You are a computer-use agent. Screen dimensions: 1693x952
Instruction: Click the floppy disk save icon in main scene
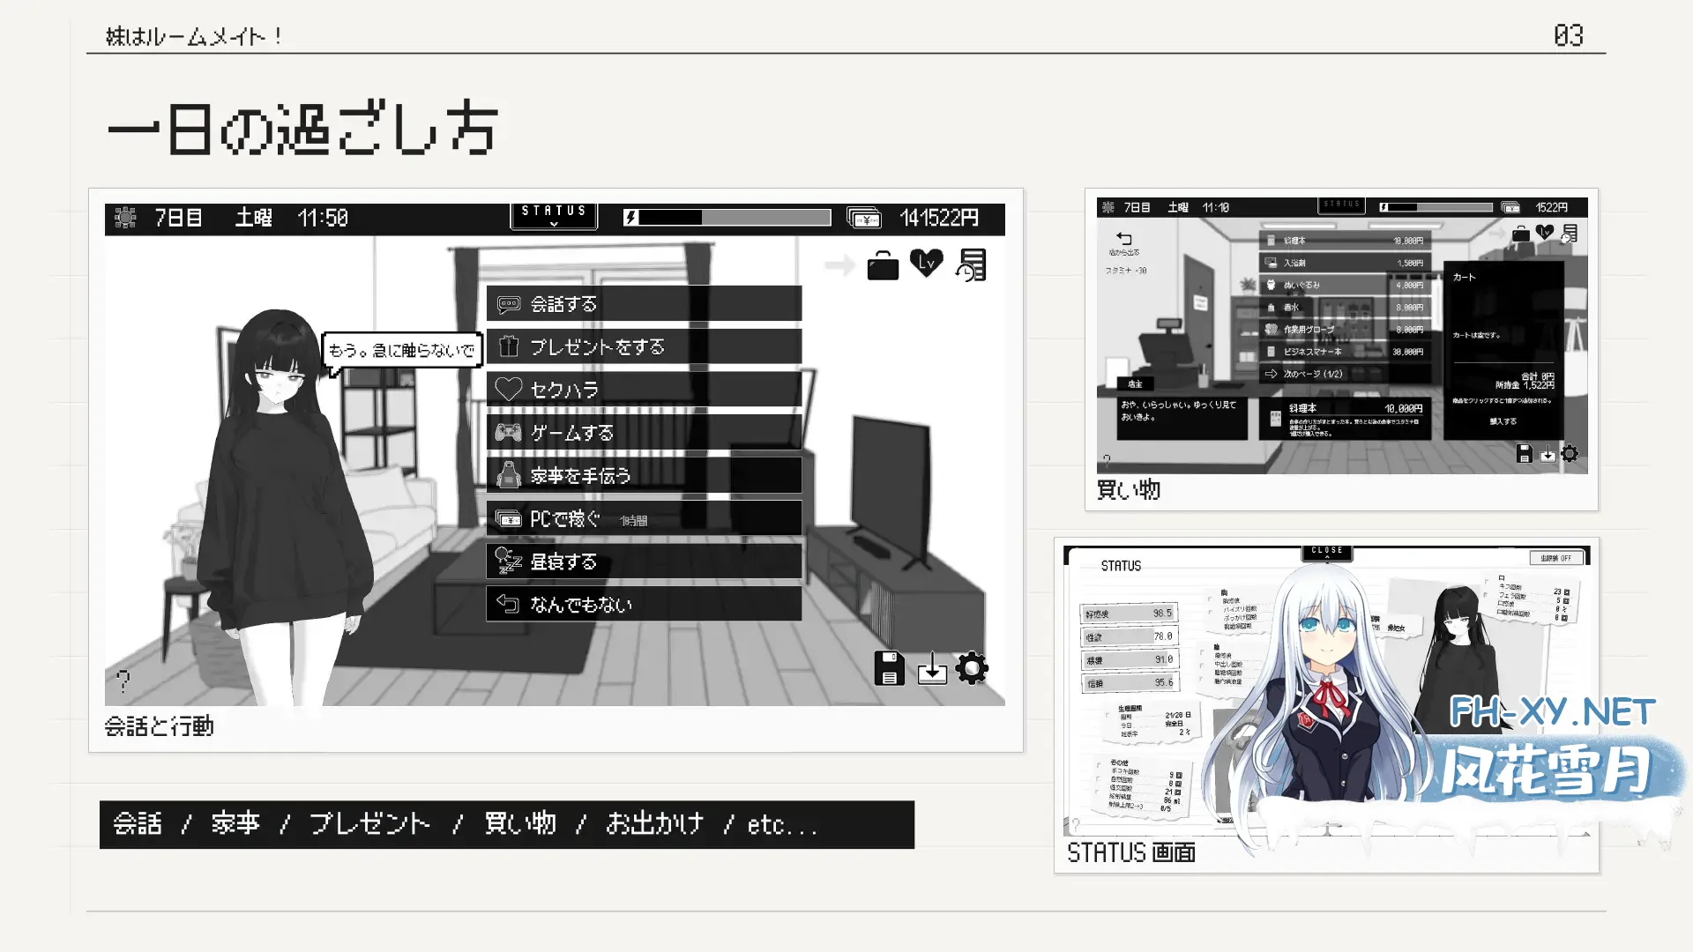click(x=889, y=668)
